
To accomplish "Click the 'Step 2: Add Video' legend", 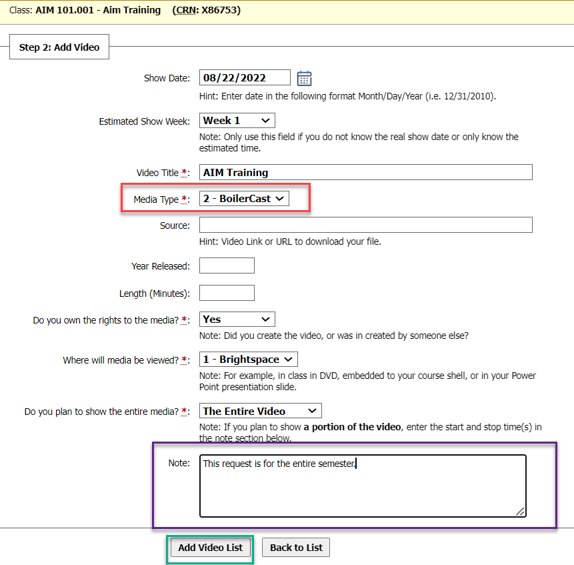I will pos(59,47).
